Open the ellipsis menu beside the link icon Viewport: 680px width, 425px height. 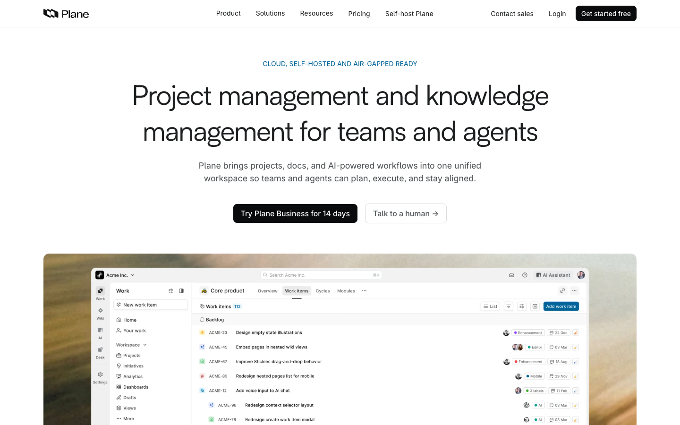[x=574, y=291]
